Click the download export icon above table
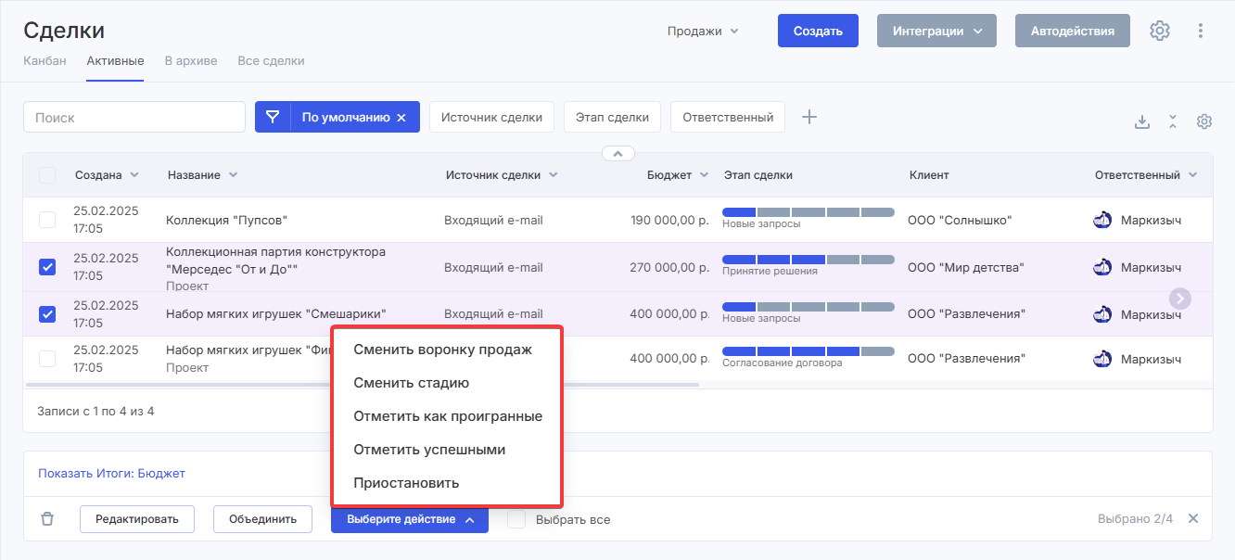Screen dimensions: 1235x560 pyautogui.click(x=1142, y=121)
